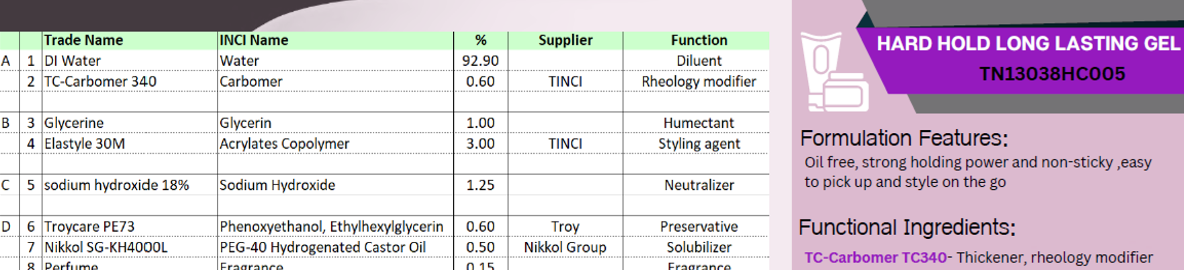This screenshot has height=270, width=1184.
Task: Select the Acrylates Copolymer INCI cell
Action: pyautogui.click(x=335, y=143)
